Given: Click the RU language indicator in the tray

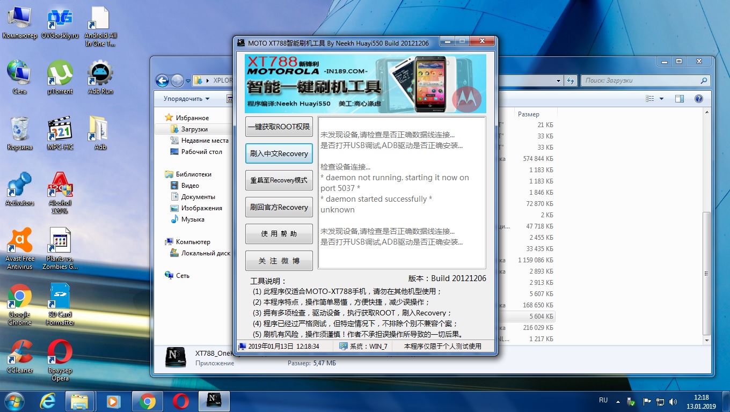Looking at the screenshot, I should click(x=603, y=400).
